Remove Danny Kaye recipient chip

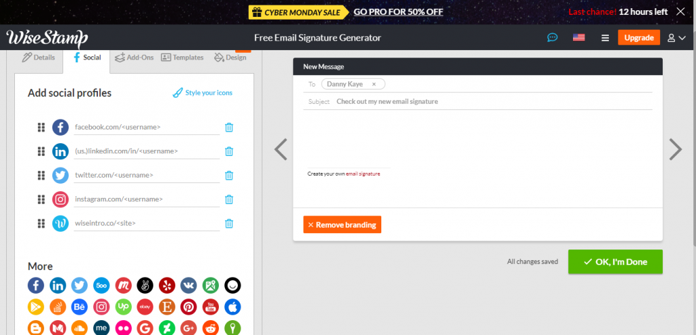374,84
